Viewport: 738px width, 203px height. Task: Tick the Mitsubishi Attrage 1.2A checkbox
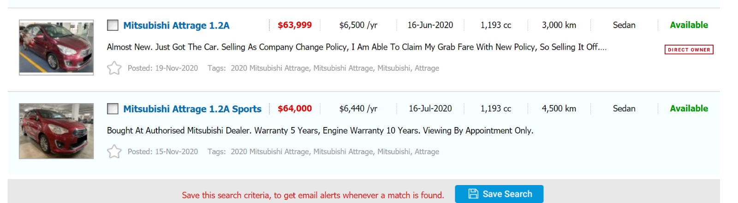point(113,25)
